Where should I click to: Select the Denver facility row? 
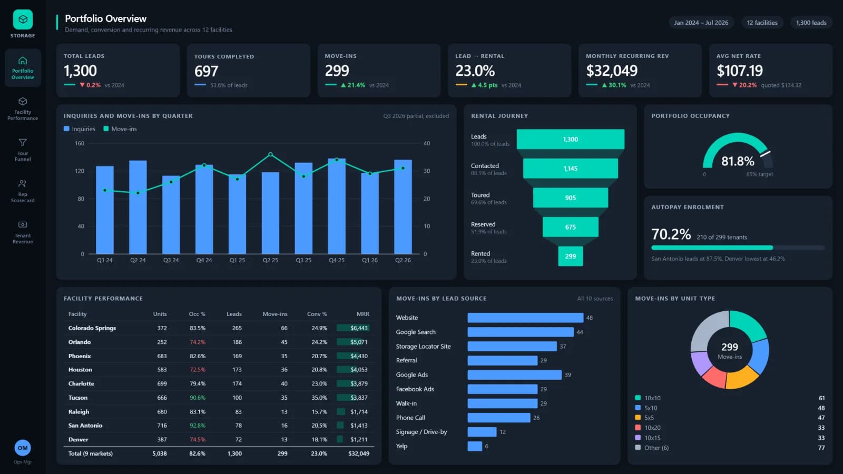219,439
